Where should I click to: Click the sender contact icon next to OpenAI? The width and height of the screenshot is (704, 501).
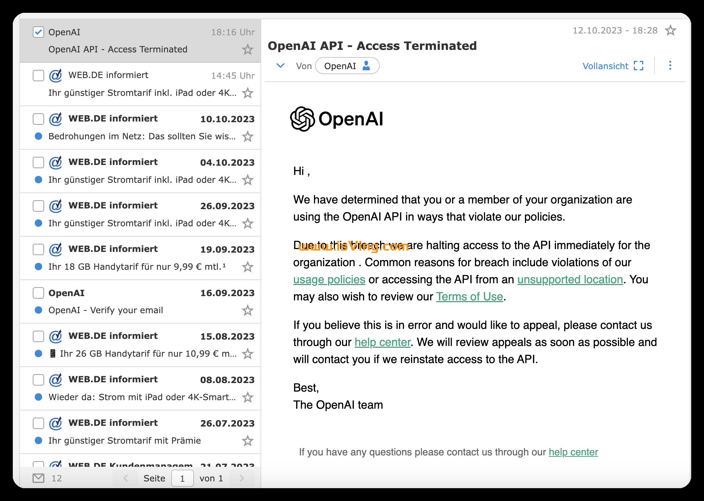pos(366,66)
